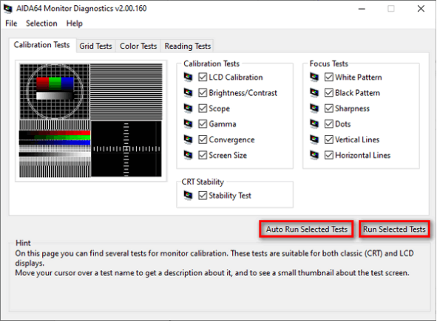Click the icon beside Screen Size test
Viewport: 437px width, 321px height.
pos(188,155)
